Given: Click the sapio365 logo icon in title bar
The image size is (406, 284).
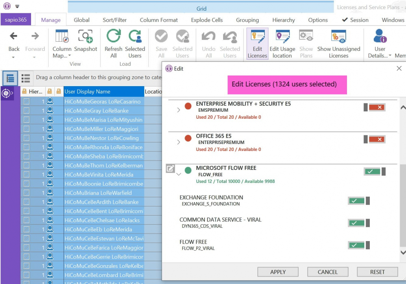Looking at the screenshot, I should pyautogui.click(x=7, y=6).
